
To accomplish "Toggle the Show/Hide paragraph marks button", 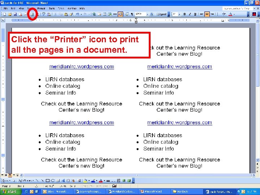I will coord(132,14).
